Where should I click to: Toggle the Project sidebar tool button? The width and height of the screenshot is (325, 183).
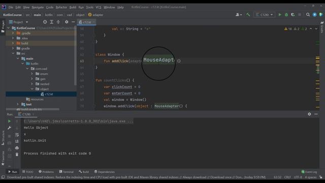coord(3,26)
